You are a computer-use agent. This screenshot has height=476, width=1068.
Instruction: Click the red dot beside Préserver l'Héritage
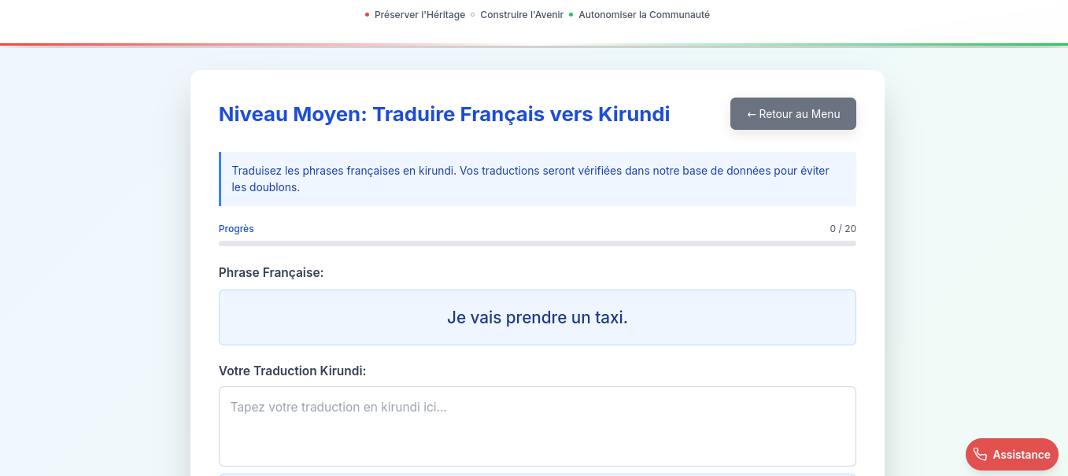[366, 14]
